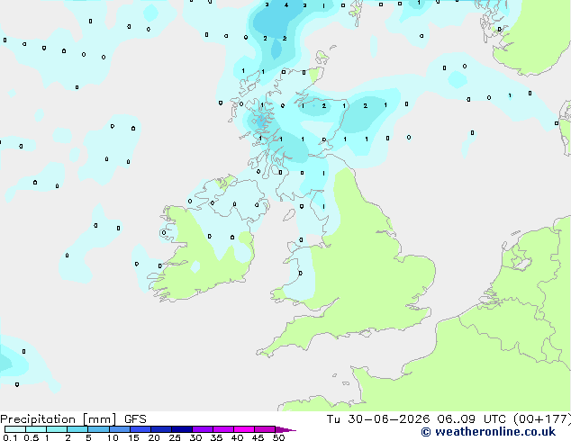Viewport: 571px width, 441px height.
Task: Click the legend label '40'
Action: coord(237,437)
